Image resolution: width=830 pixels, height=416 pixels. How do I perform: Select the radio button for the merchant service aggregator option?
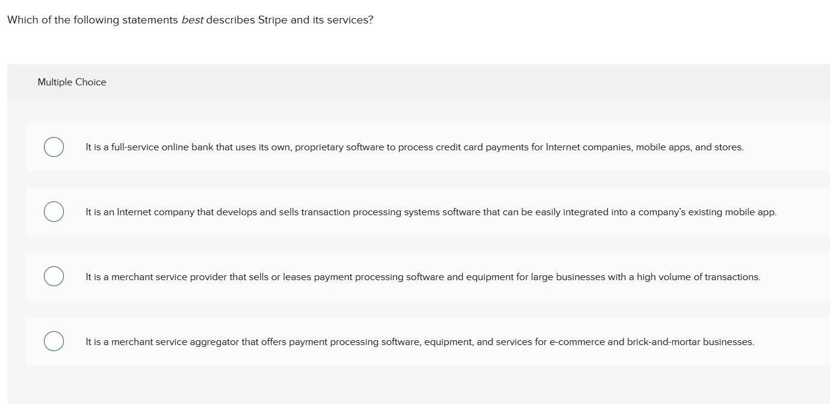[54, 341]
